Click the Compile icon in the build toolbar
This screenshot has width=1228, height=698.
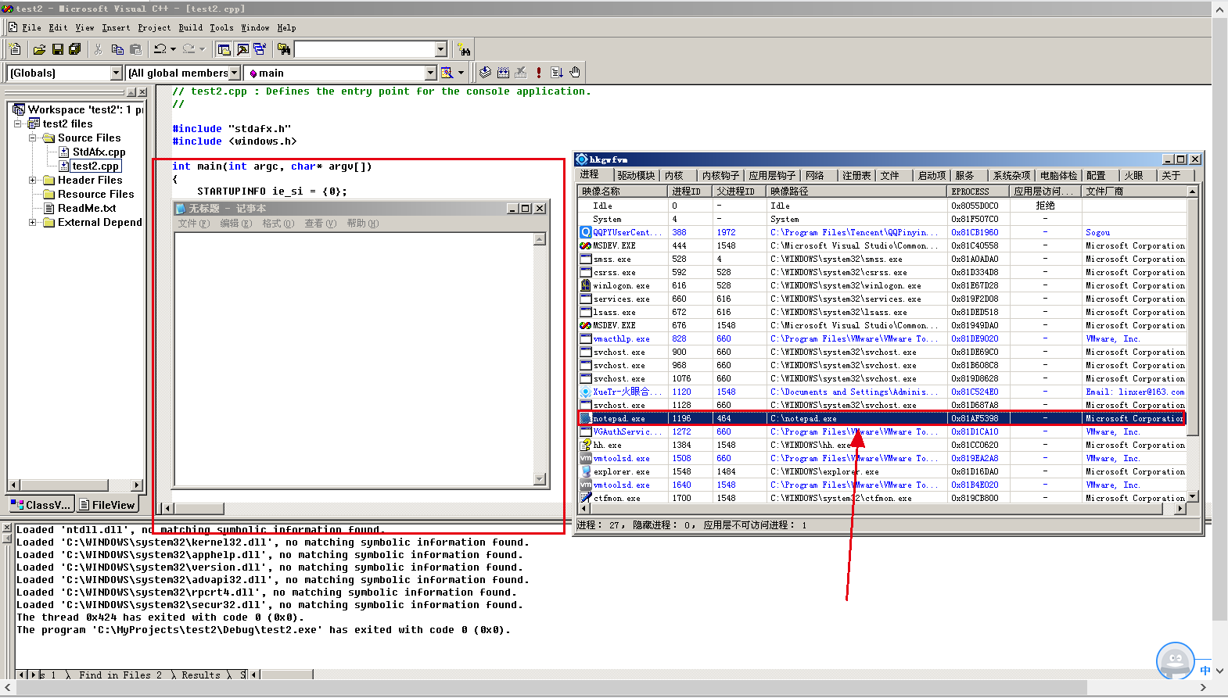click(x=485, y=73)
